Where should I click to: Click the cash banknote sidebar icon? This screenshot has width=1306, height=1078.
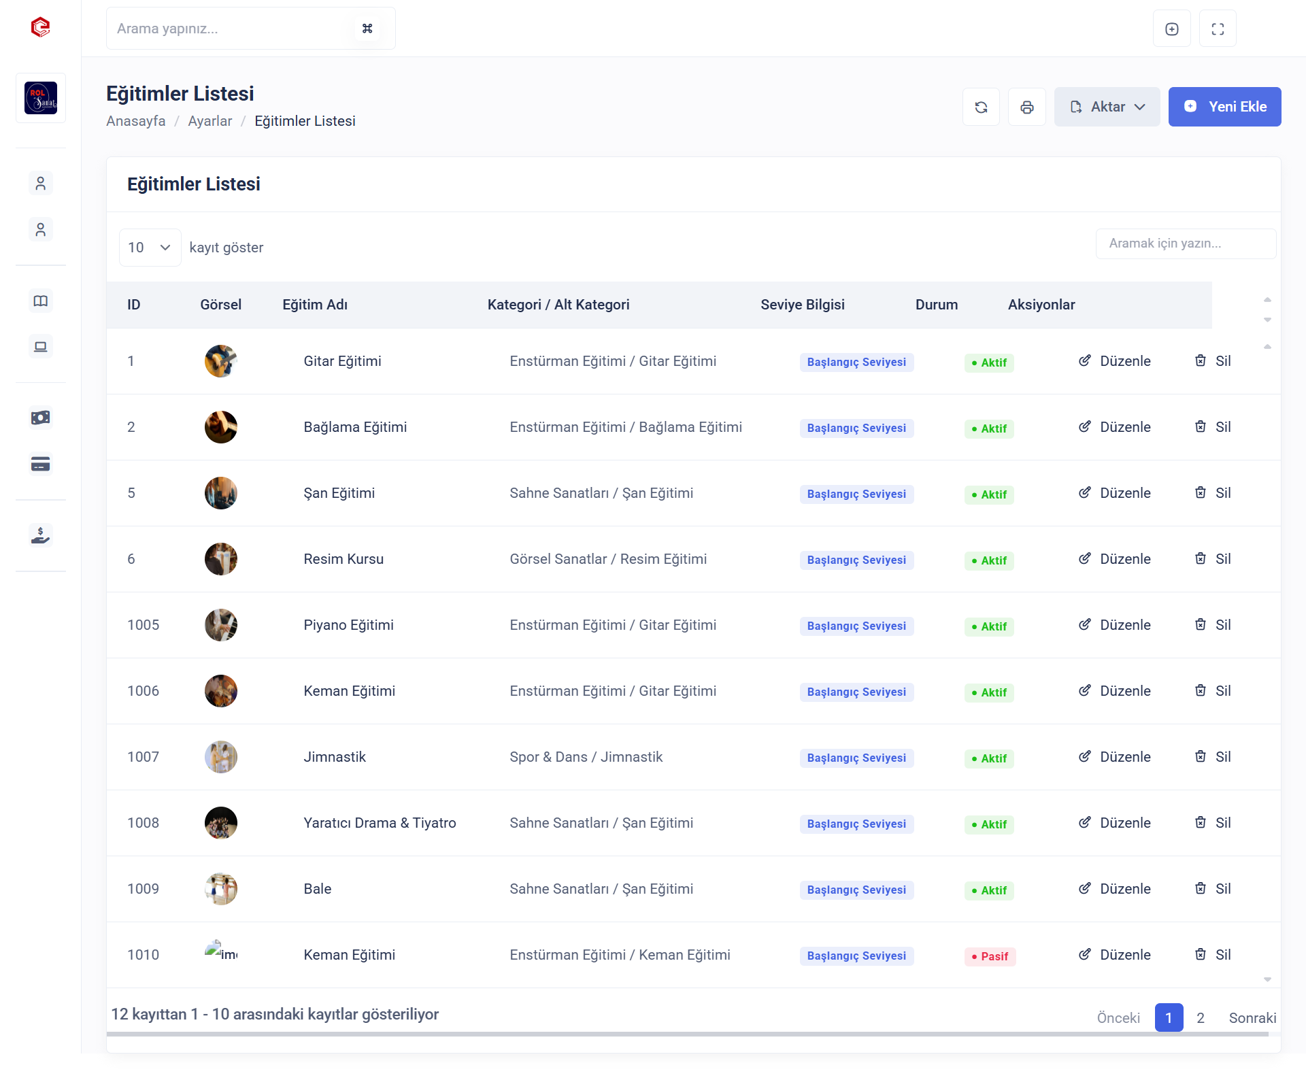pyautogui.click(x=41, y=418)
